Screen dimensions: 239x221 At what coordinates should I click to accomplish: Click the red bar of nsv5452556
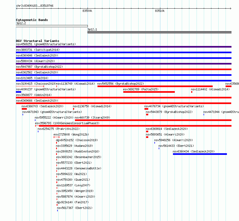point(155,86)
